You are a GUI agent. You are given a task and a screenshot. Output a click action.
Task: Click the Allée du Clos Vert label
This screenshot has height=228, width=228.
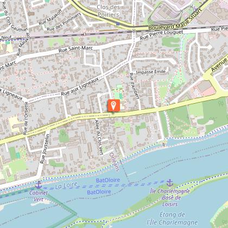99,137
